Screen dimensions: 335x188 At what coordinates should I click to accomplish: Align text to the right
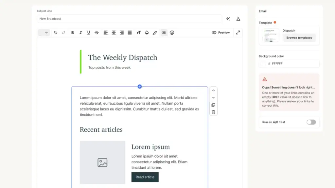[x=122, y=33]
